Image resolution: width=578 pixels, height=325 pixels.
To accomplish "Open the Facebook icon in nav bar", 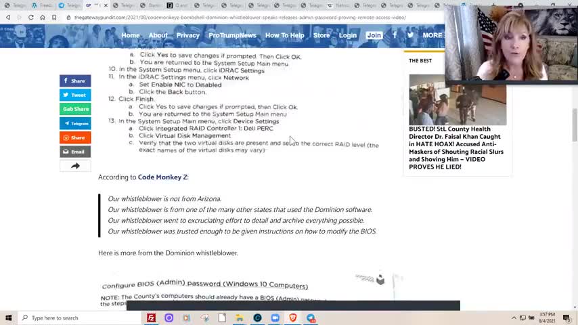I will [395, 35].
